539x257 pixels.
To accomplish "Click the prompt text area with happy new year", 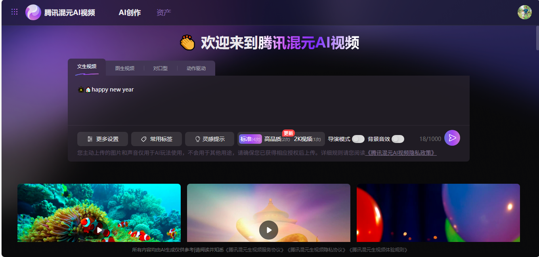I will click(x=269, y=101).
